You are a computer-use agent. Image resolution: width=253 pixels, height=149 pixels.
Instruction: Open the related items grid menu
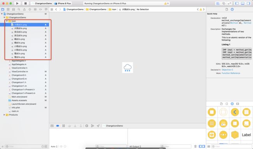52,9
